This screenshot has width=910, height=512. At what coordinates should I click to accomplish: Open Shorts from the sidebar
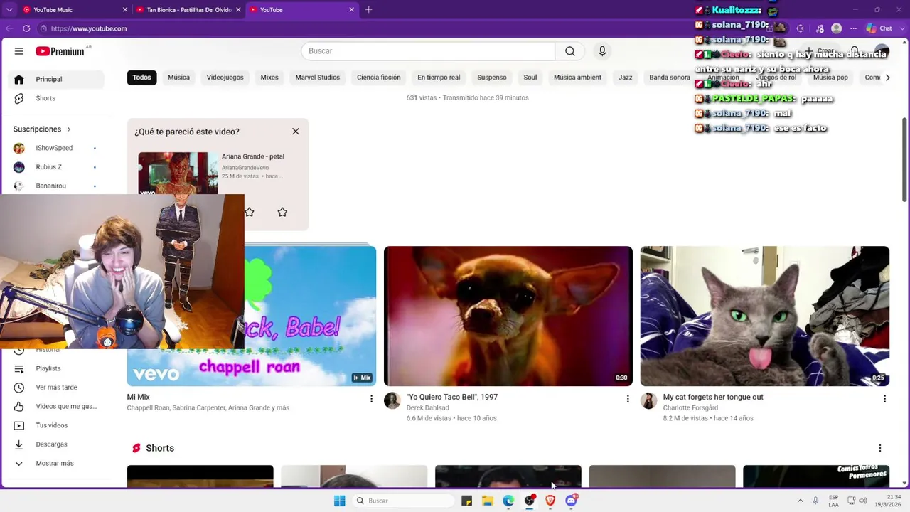(x=57, y=98)
